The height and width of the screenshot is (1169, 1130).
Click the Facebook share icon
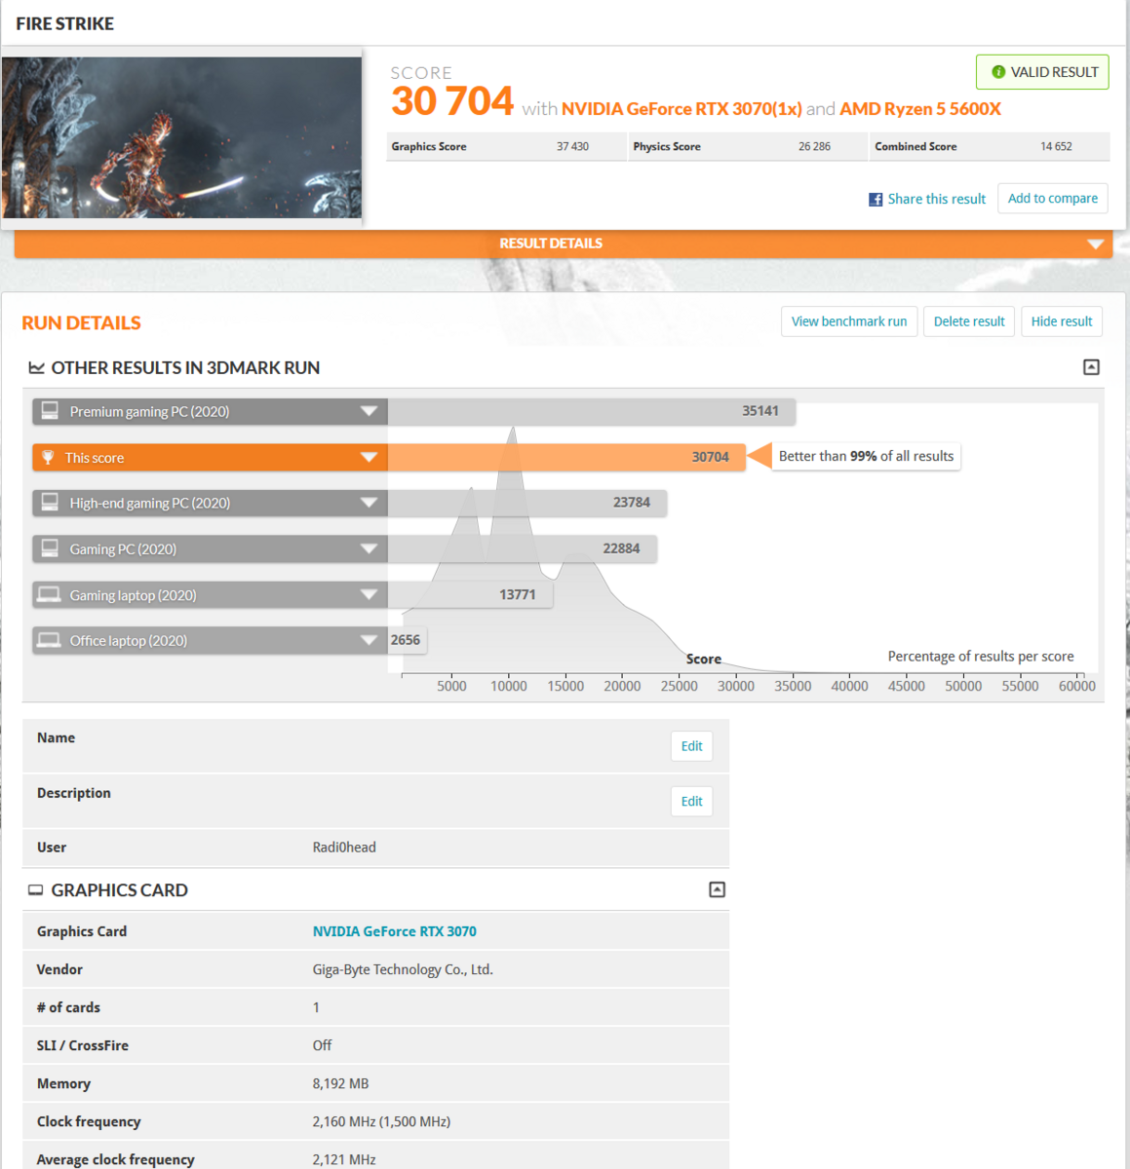(x=876, y=200)
